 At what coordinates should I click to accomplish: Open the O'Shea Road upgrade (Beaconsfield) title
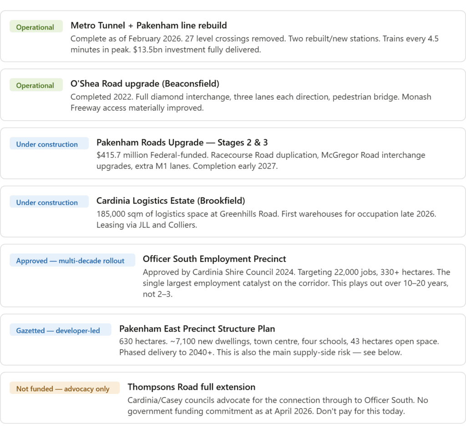coord(145,84)
